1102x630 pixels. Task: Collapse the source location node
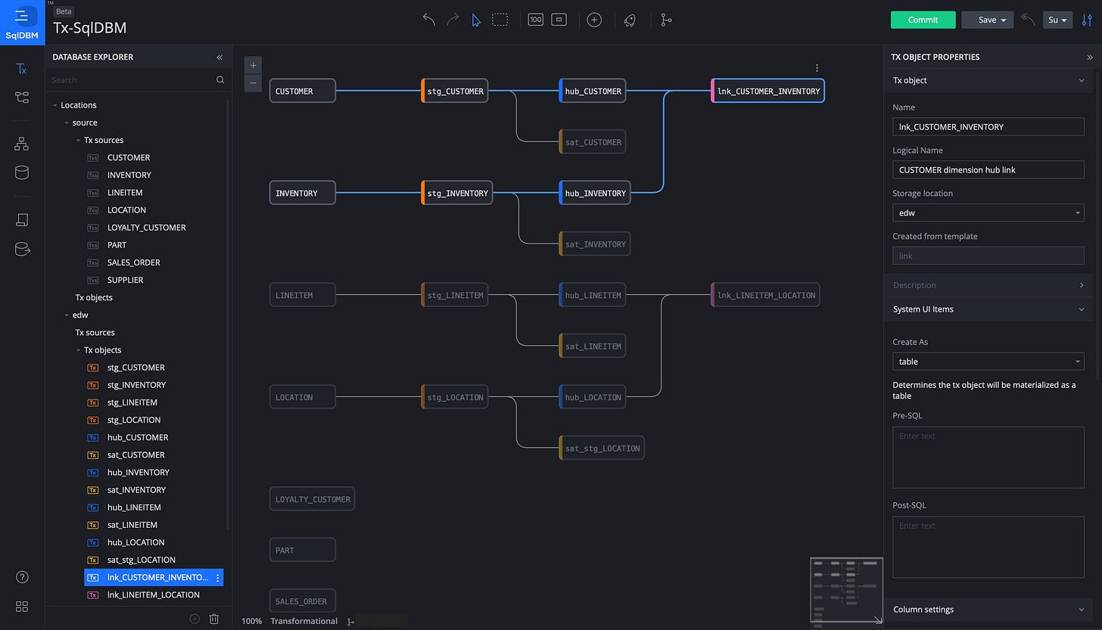(67, 123)
